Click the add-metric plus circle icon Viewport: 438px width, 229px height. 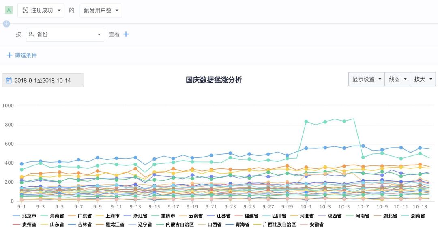pos(6,24)
